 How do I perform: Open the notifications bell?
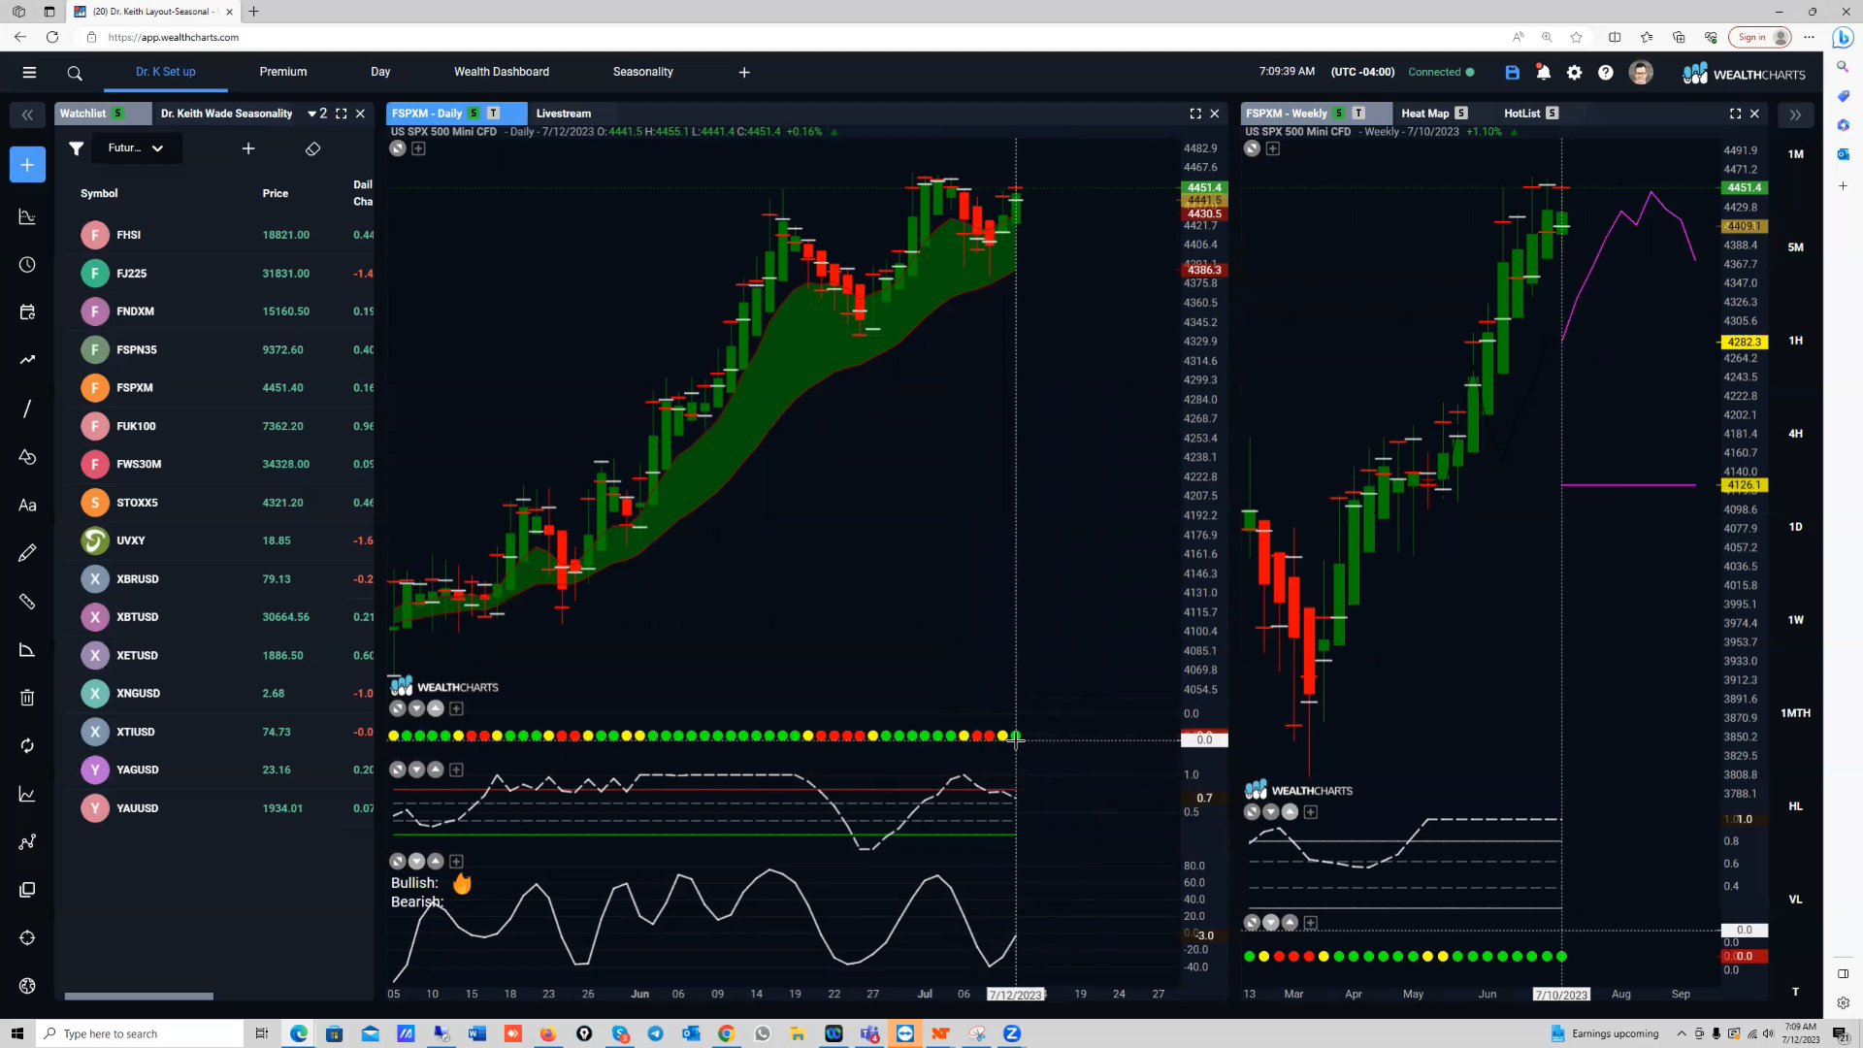coord(1543,73)
